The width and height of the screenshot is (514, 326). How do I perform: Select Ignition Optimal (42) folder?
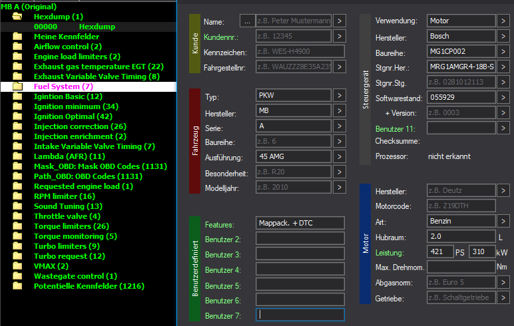(x=73, y=116)
